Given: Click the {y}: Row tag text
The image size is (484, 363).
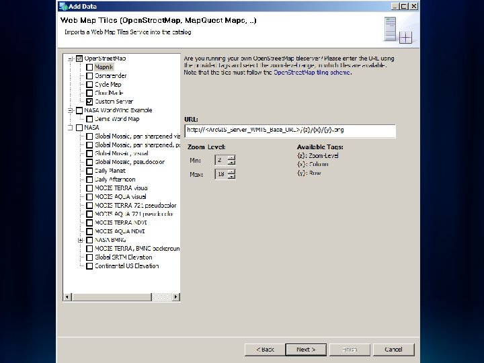Looking at the screenshot, I should [309, 173].
